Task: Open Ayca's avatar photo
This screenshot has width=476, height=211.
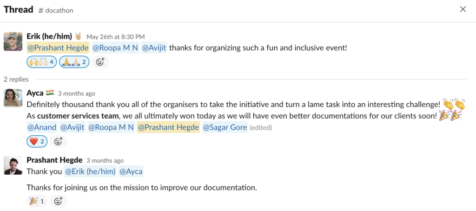Action: pyautogui.click(x=13, y=98)
